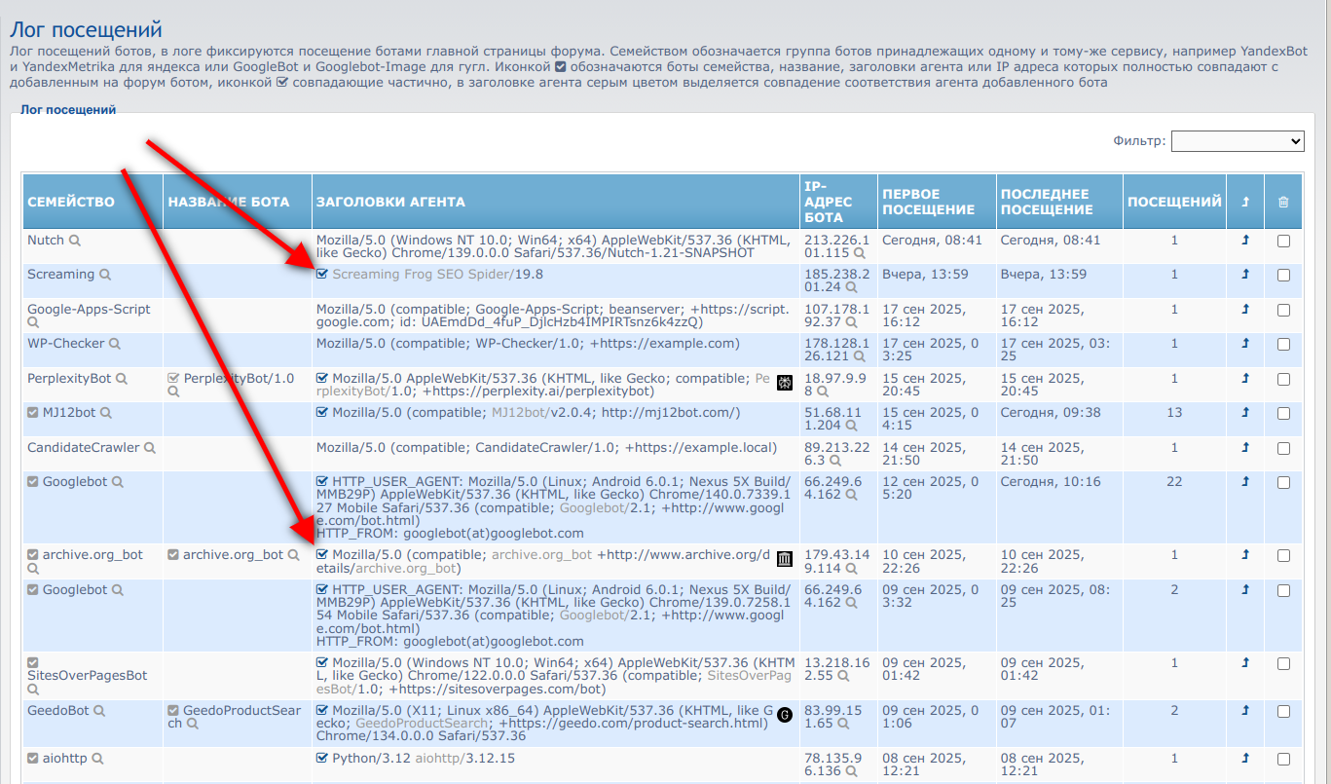1331x784 pixels.
Task: Click the archive.org building icon
Action: click(x=785, y=559)
